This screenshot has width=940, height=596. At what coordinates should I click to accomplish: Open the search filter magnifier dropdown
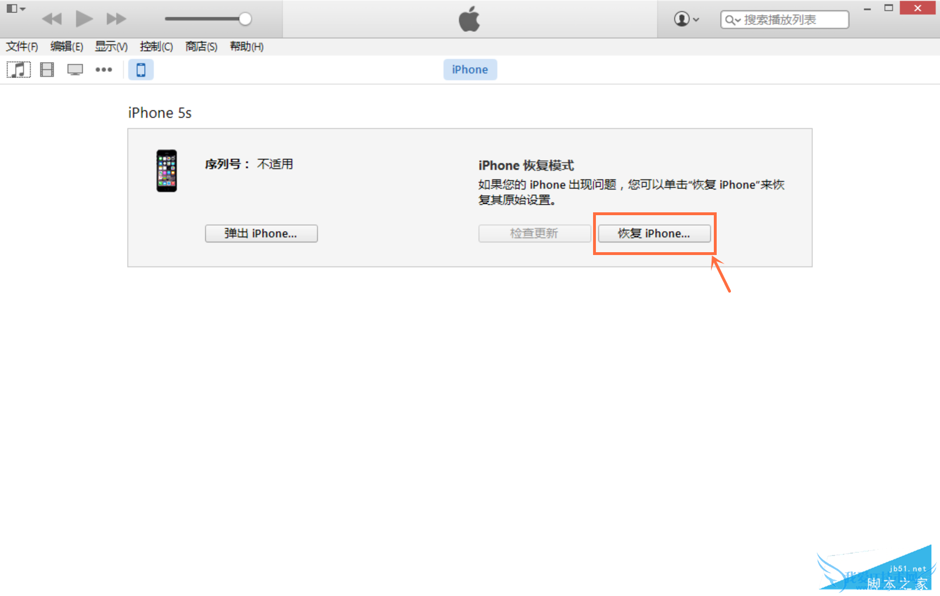tap(733, 19)
